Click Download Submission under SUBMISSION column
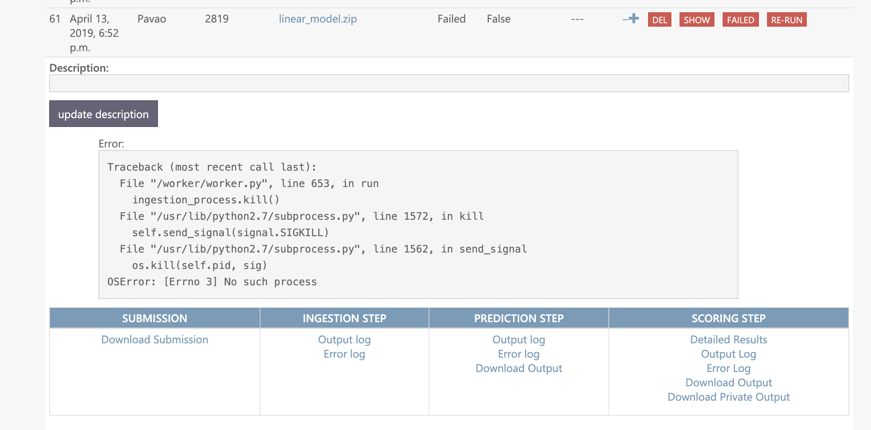The height and width of the screenshot is (430, 871). [x=154, y=340]
